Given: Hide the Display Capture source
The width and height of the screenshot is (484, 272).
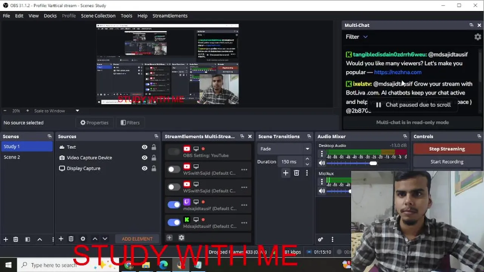Looking at the screenshot, I should pos(145,168).
